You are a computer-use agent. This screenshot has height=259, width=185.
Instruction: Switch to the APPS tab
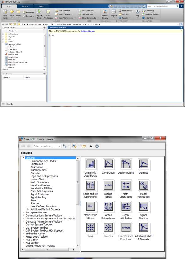point(41,6)
